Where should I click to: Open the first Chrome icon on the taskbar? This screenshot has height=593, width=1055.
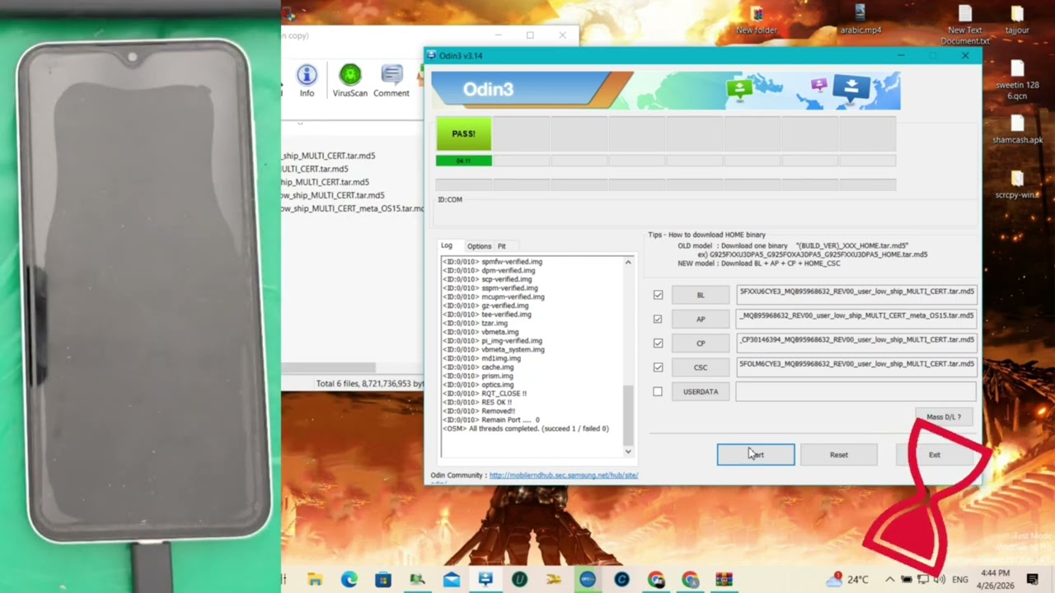(656, 580)
